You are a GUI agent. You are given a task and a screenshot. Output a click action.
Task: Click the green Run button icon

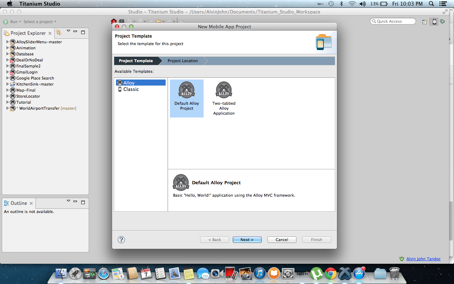tap(6, 22)
